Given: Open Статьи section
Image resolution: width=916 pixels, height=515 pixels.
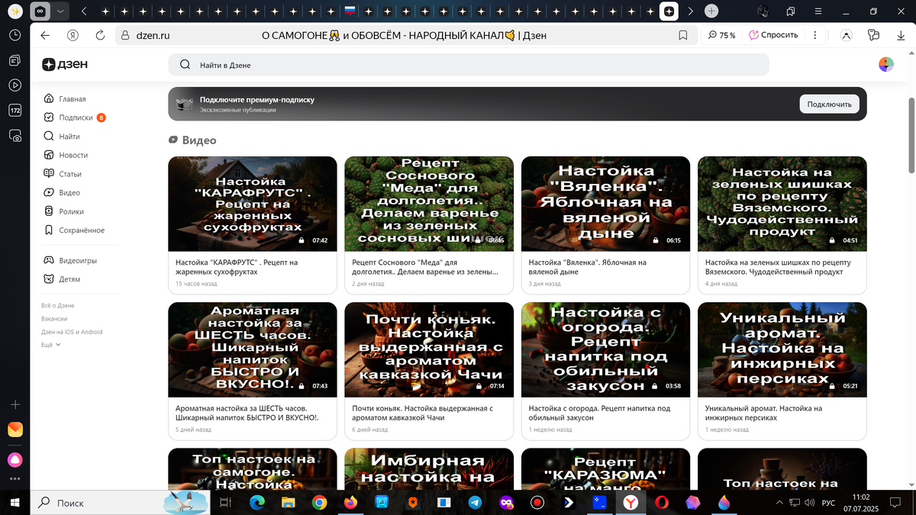Looking at the screenshot, I should click(63, 174).
